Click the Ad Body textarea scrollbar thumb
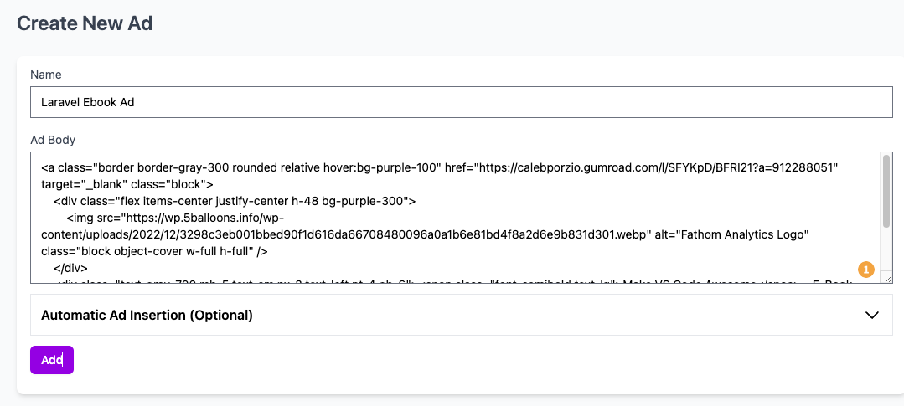Screen dimensions: 904x406 [x=886, y=190]
